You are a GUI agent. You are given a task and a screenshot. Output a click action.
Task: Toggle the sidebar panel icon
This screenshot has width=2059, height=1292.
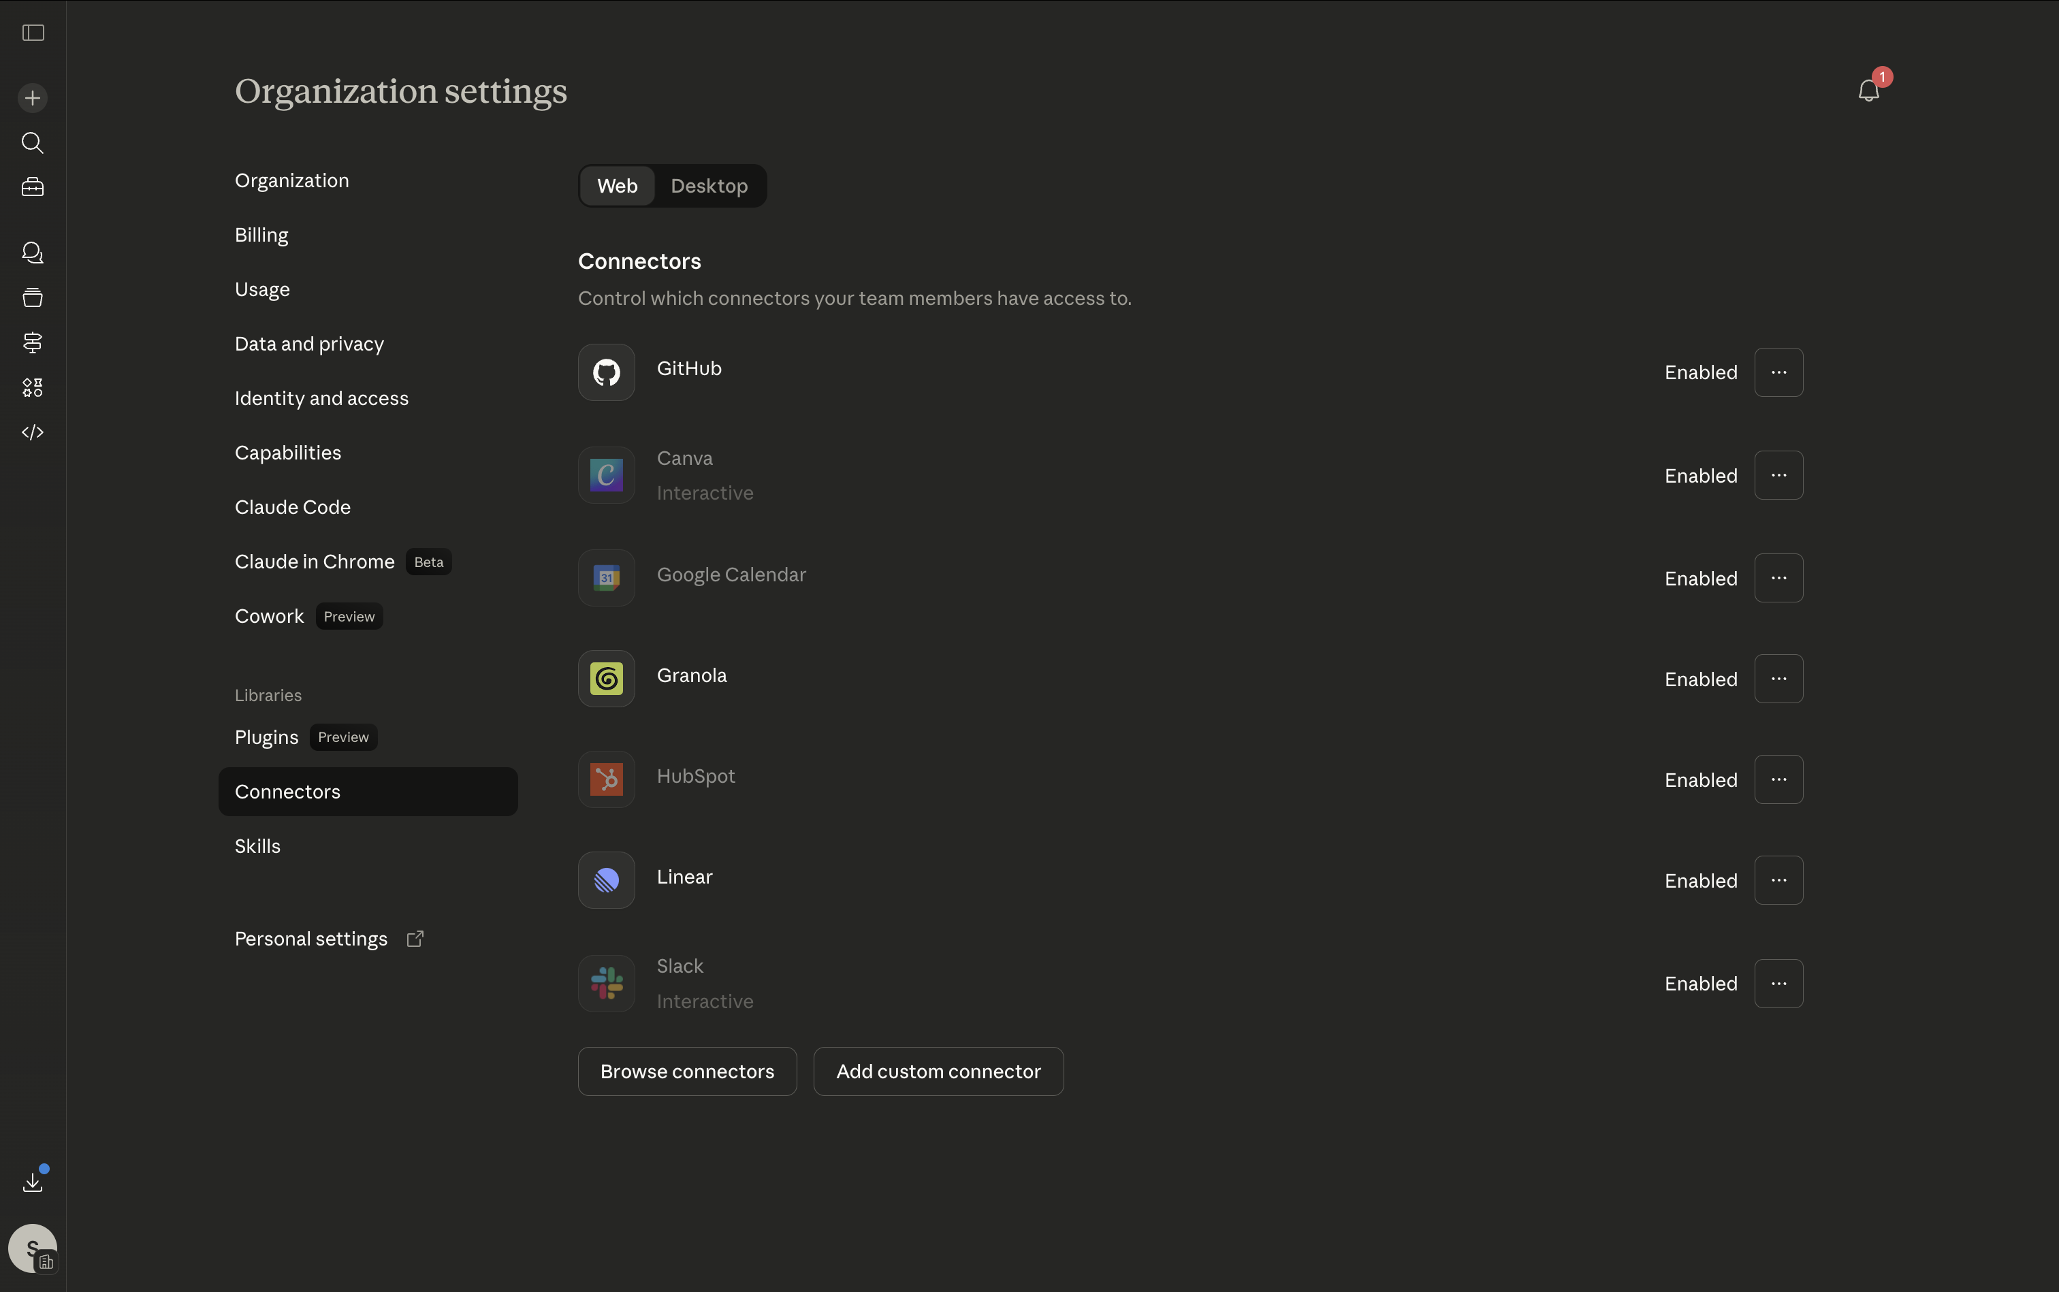point(33,33)
